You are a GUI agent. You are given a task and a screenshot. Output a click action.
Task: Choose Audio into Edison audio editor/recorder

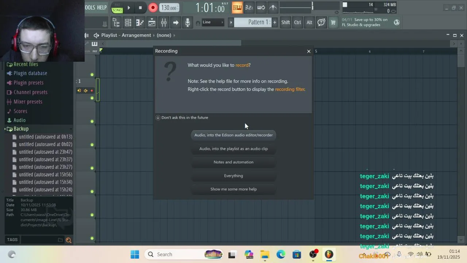pos(233,135)
